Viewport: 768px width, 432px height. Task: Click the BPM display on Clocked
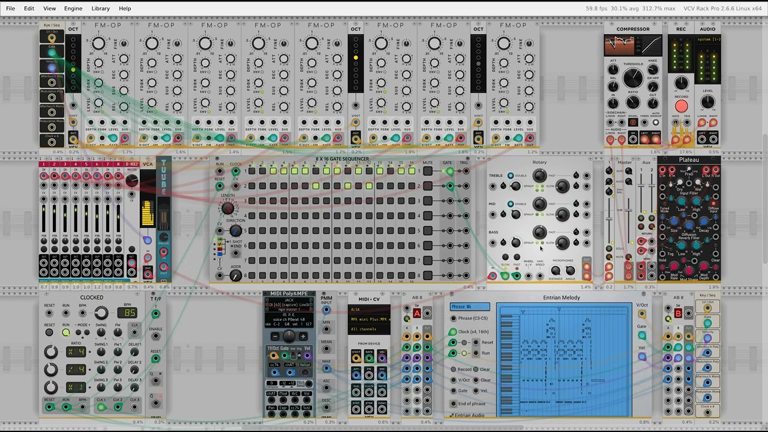[x=129, y=313]
